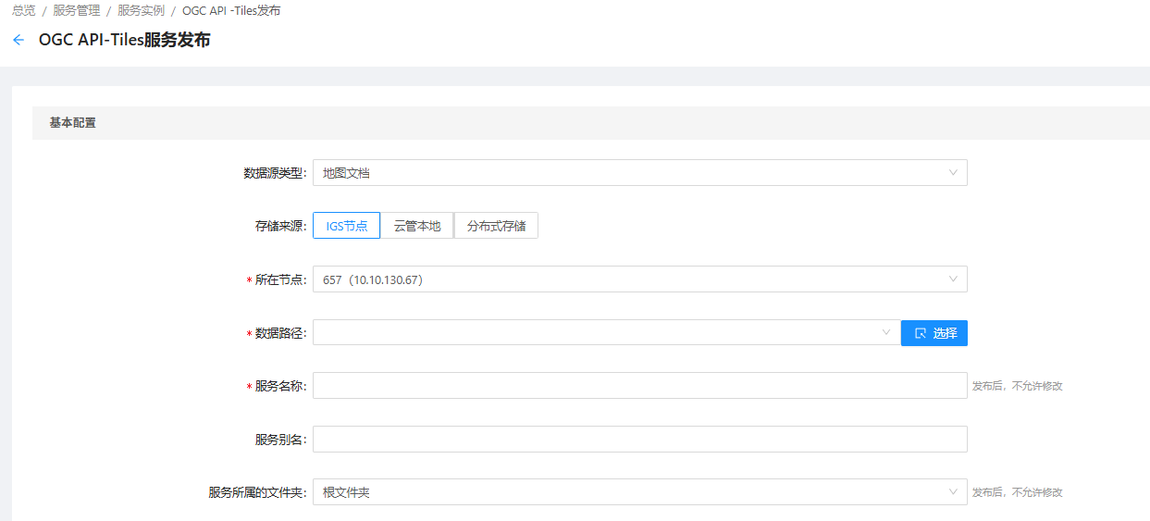Click the 基本配置 section header
This screenshot has width=1150, height=521.
[x=73, y=123]
